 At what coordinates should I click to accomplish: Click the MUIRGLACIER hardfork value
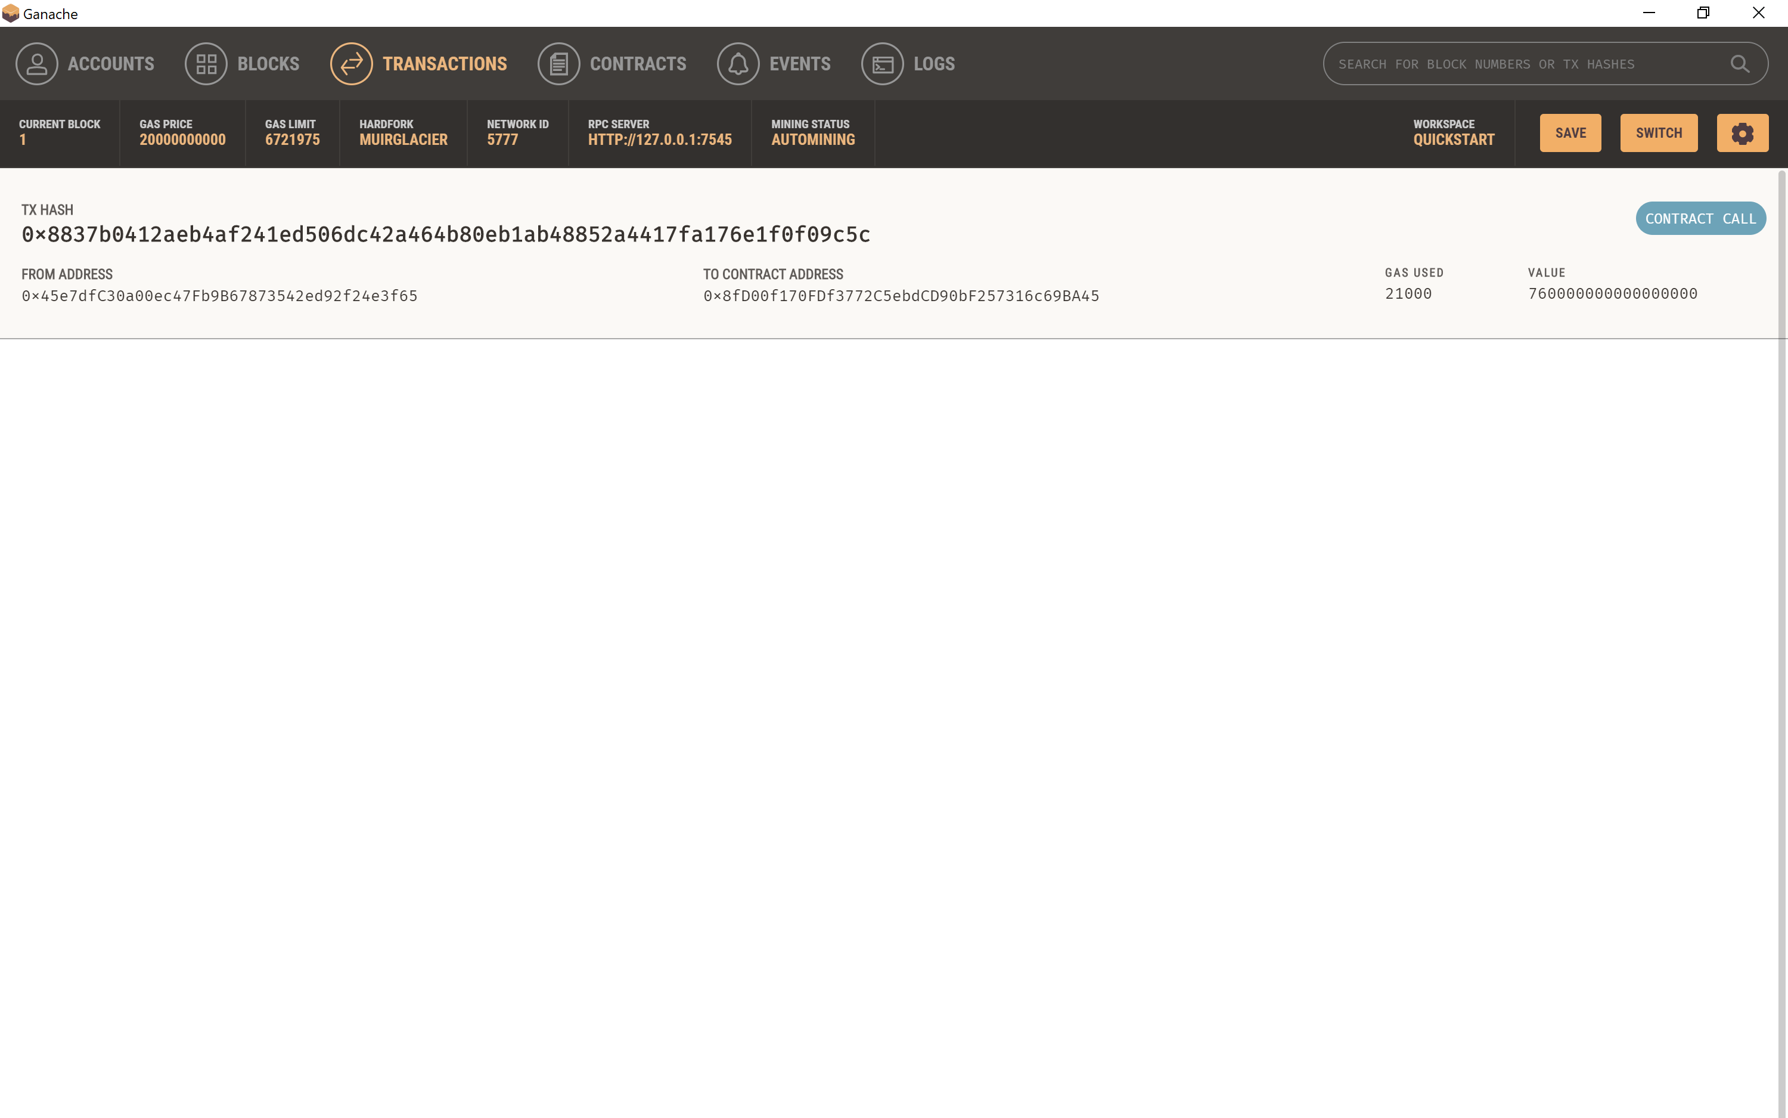(403, 140)
